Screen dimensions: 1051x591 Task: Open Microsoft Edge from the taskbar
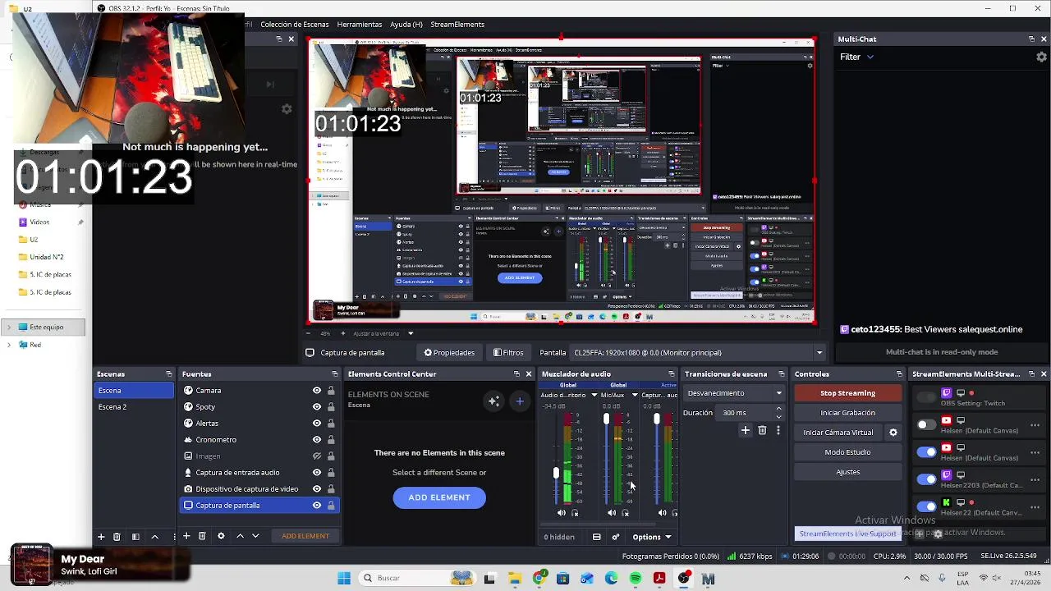tap(611, 579)
